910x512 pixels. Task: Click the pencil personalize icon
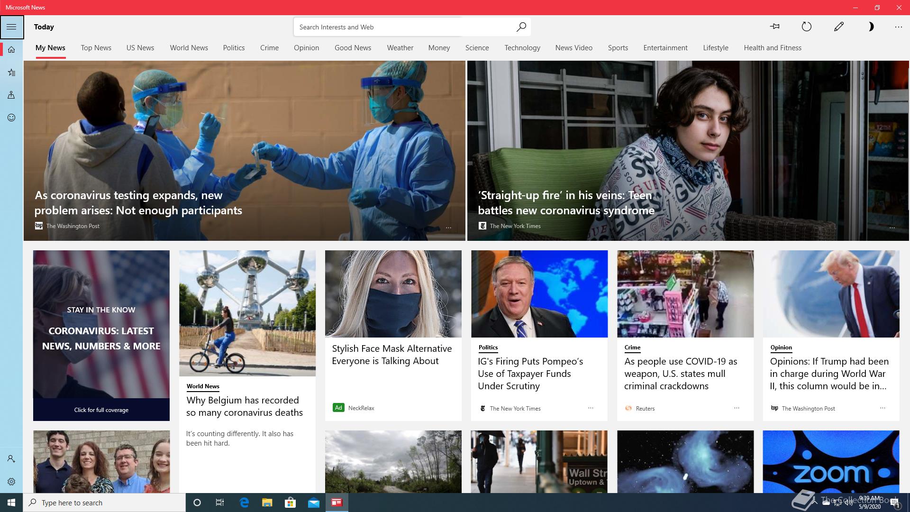point(838,27)
